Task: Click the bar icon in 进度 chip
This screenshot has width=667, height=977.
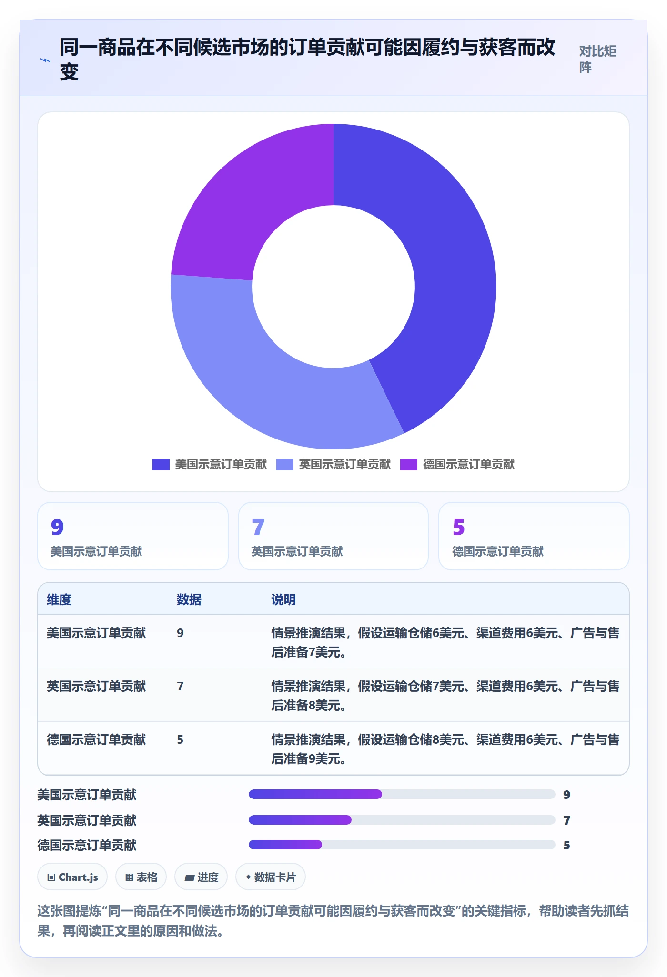Action: (x=190, y=877)
